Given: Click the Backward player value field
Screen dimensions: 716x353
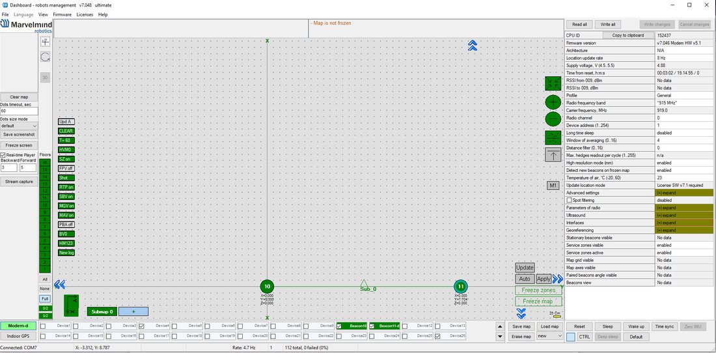Looking at the screenshot, I should tap(8, 167).
